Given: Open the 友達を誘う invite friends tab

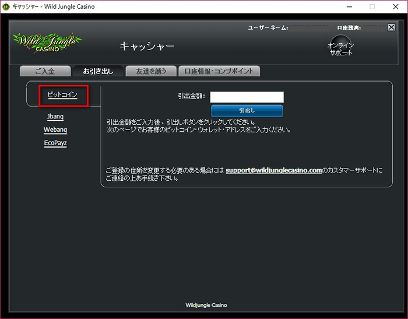Looking at the screenshot, I should 151,71.
